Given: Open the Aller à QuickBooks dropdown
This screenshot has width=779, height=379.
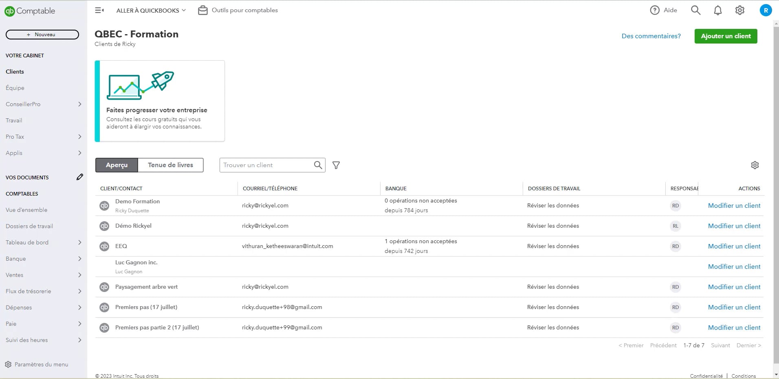Looking at the screenshot, I should 151,10.
